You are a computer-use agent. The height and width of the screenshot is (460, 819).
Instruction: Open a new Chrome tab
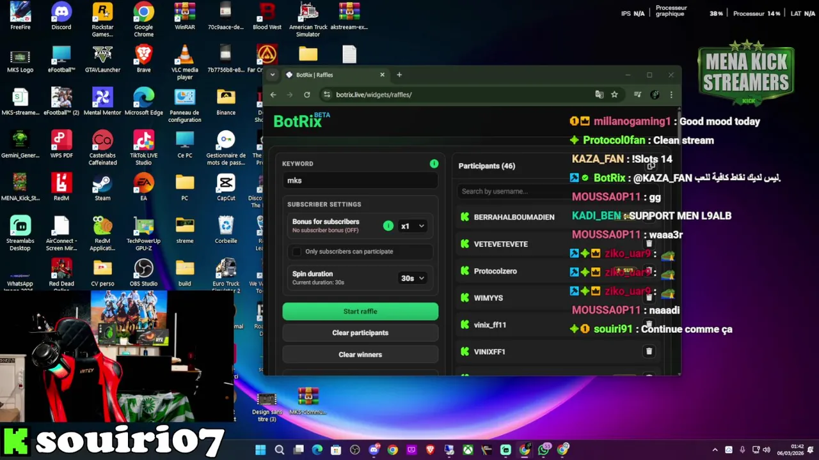coord(399,75)
